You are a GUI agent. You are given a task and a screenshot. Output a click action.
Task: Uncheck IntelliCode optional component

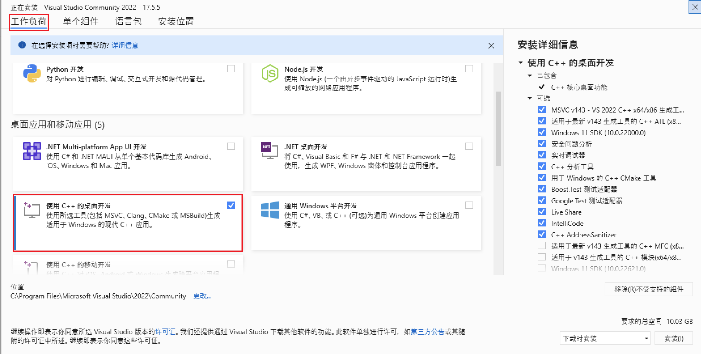(541, 223)
